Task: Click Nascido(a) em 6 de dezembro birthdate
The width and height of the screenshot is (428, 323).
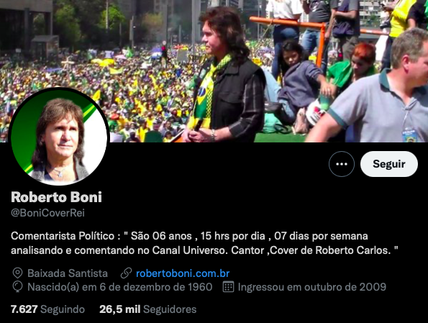Action: click(120, 287)
